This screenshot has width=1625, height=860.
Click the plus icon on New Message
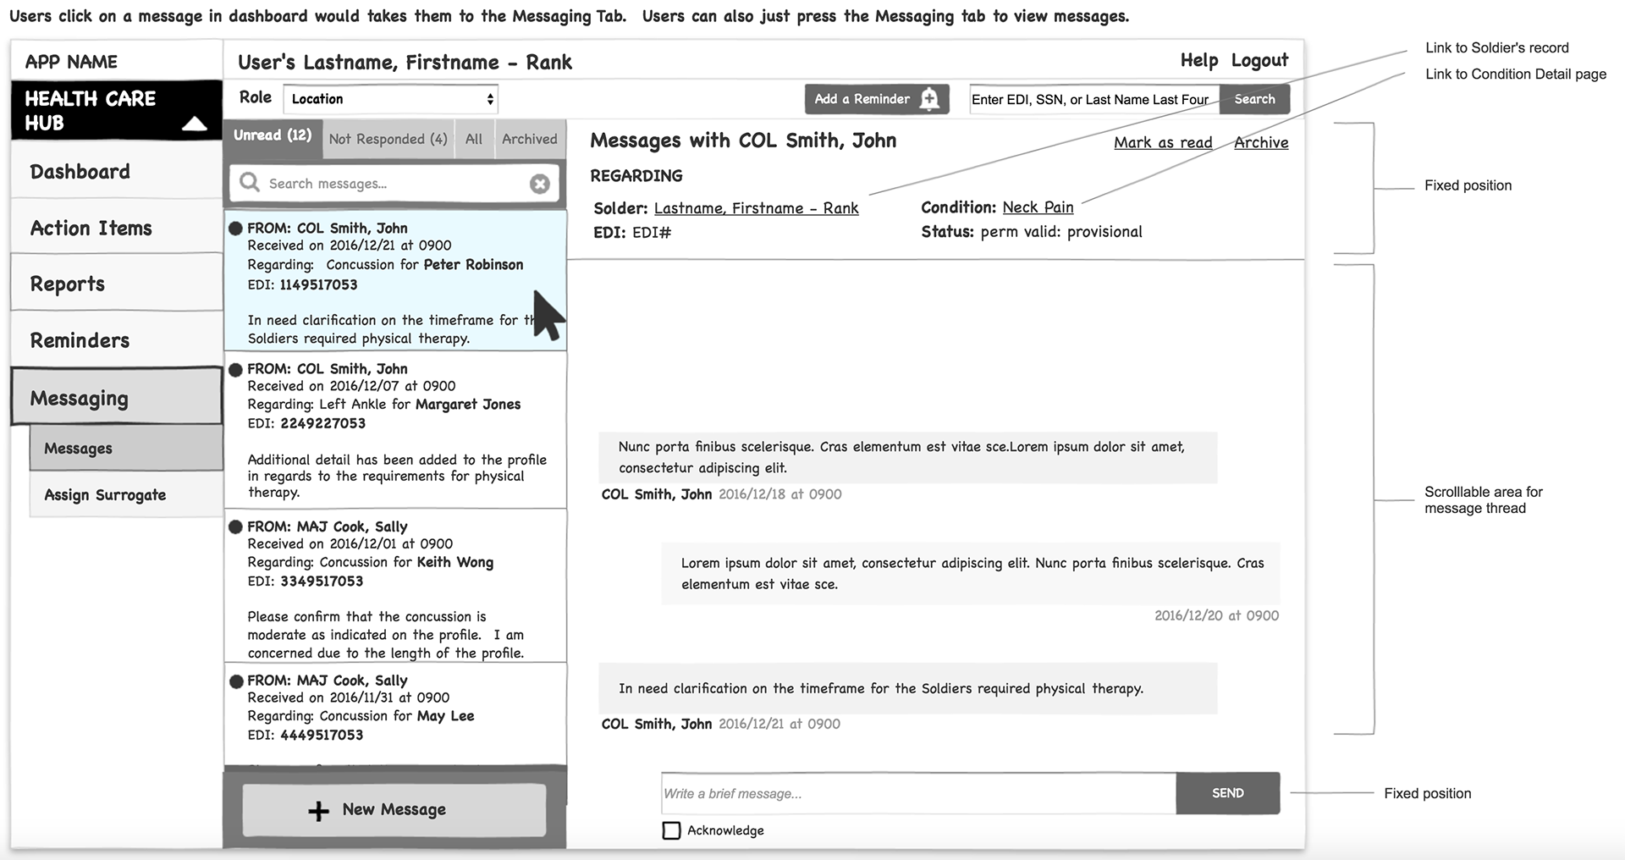click(x=318, y=811)
